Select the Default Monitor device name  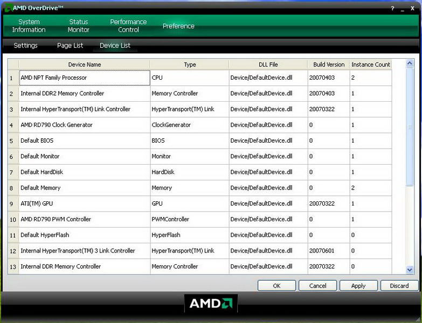point(85,157)
